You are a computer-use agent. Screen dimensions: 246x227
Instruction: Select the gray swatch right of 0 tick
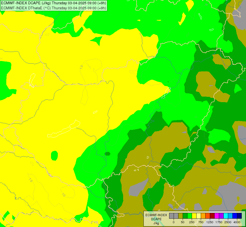(176, 216)
